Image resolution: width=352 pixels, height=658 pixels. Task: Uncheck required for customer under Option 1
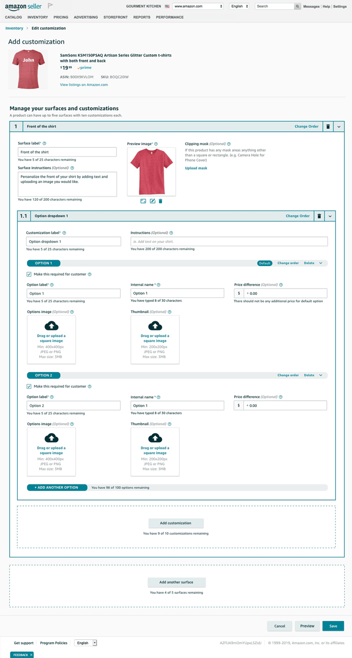point(29,274)
